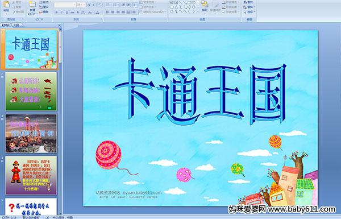Viewport: 341px width, 219px height.
Task: Toggle Bold formatting button
Action: click(56, 13)
